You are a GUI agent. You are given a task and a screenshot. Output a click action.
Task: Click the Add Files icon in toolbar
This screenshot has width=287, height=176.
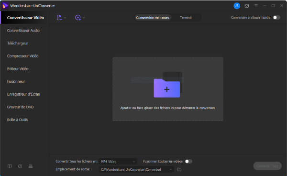click(x=59, y=18)
